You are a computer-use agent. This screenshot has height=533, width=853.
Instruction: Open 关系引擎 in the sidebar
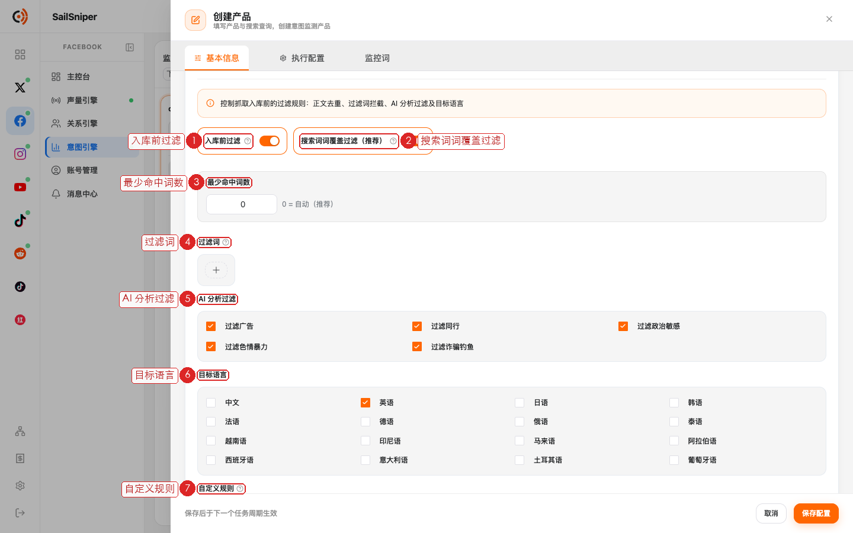coord(92,124)
